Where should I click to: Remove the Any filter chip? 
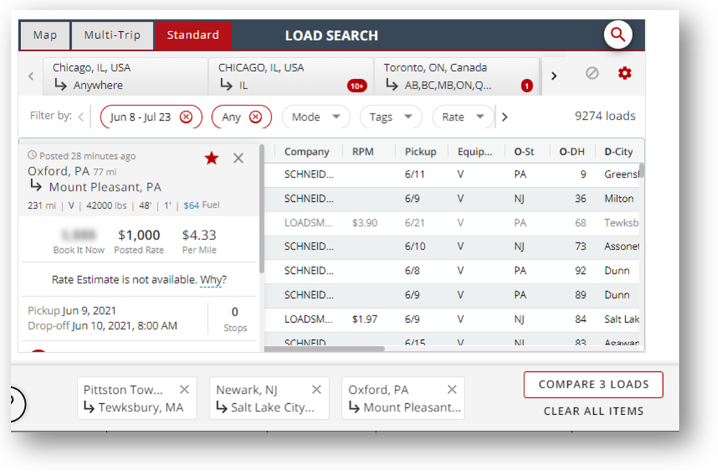coord(255,117)
